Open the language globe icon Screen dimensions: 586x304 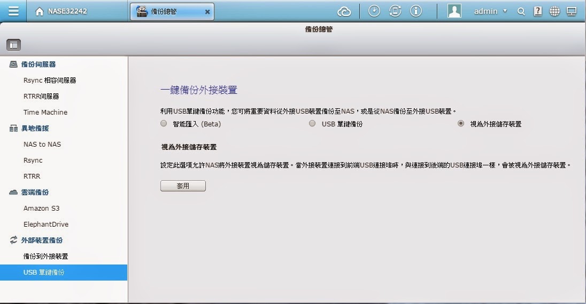click(554, 11)
